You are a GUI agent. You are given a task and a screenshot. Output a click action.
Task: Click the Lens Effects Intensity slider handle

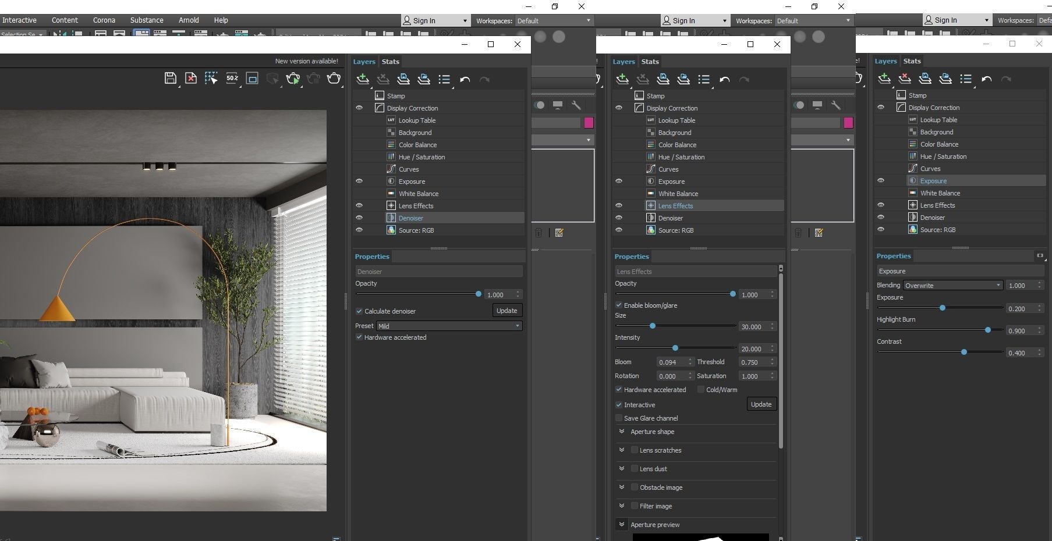tap(675, 348)
